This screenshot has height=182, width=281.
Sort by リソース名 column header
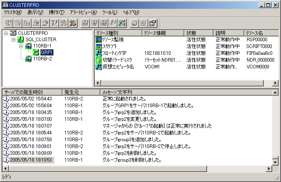[x=261, y=33]
